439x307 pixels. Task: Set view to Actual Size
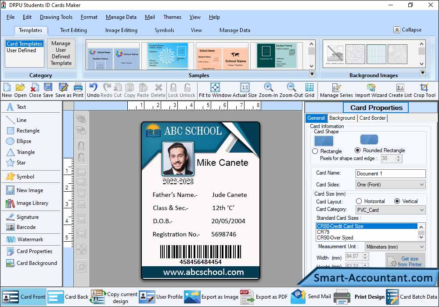click(x=245, y=90)
